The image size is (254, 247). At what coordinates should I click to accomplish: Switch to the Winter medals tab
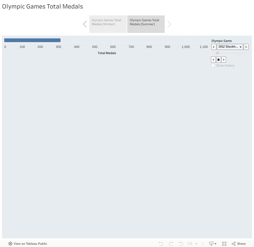click(x=108, y=24)
